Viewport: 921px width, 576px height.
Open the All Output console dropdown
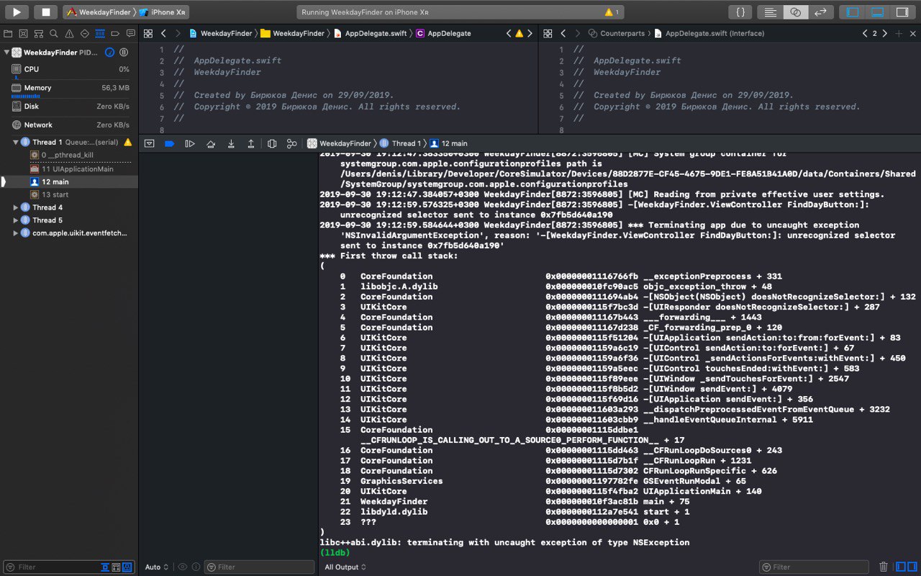tap(345, 567)
